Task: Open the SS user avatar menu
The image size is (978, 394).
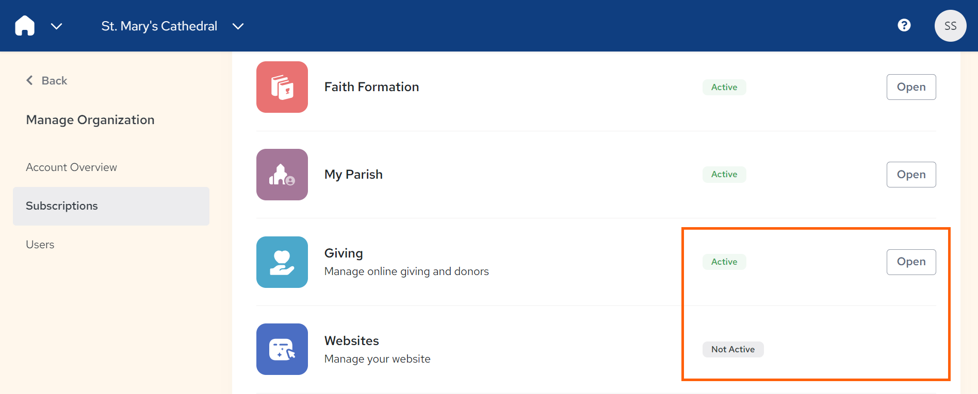Action: pyautogui.click(x=950, y=26)
